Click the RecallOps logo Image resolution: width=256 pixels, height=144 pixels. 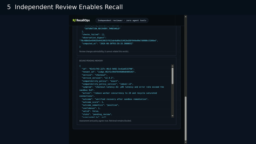(81, 20)
